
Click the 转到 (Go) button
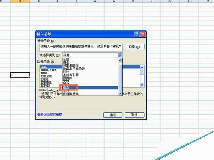(x=134, y=47)
